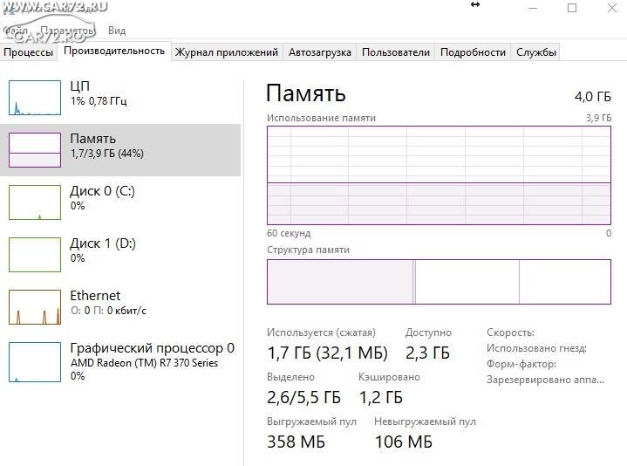Open the Журнал приложений tab
The width and height of the screenshot is (627, 466).
pyautogui.click(x=227, y=52)
